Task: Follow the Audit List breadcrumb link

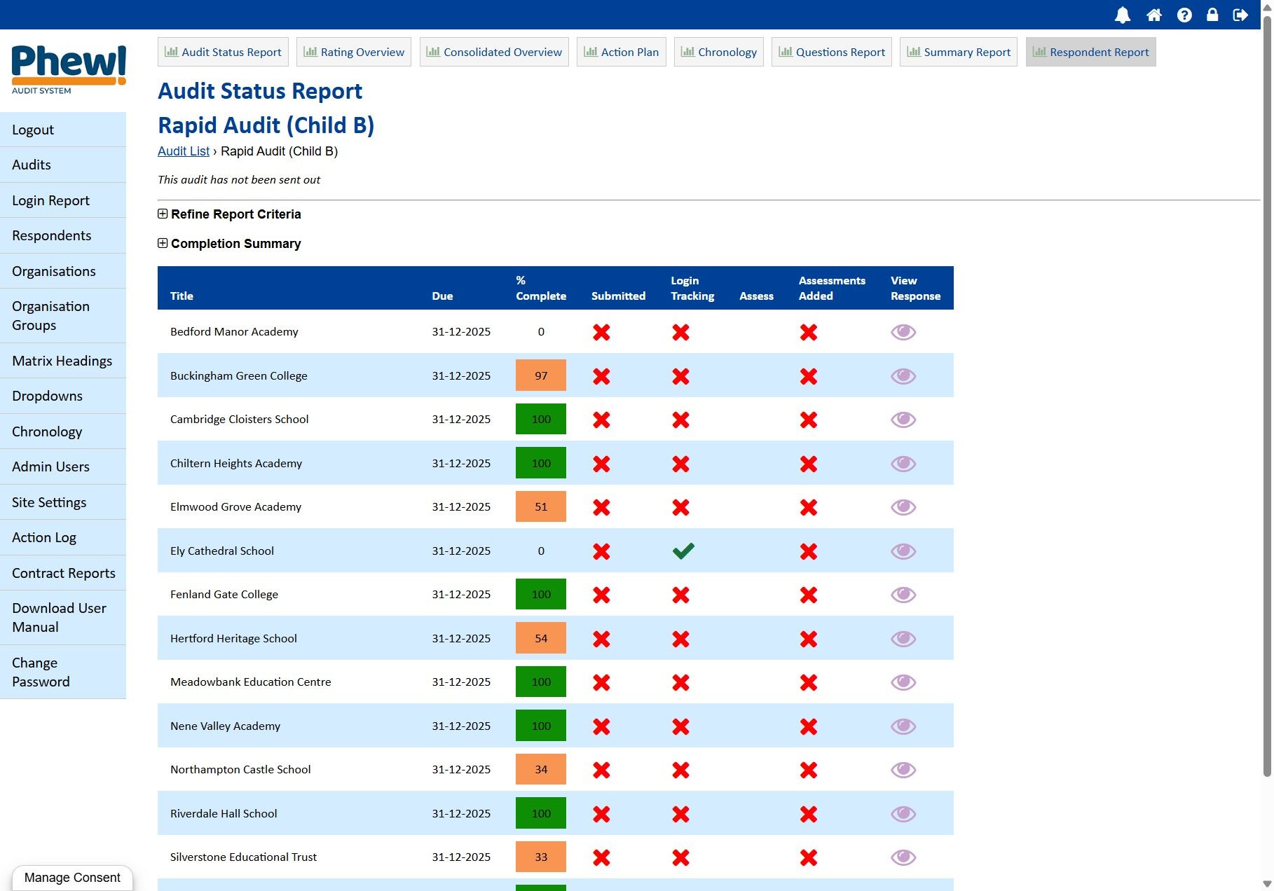Action: pyautogui.click(x=183, y=151)
